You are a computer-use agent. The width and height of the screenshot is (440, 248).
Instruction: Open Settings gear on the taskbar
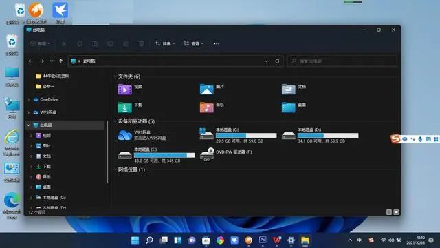pos(291,240)
